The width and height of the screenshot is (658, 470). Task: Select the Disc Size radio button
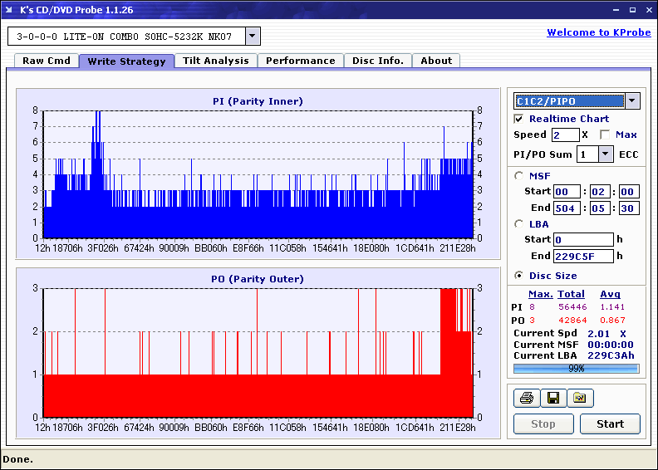(x=519, y=276)
